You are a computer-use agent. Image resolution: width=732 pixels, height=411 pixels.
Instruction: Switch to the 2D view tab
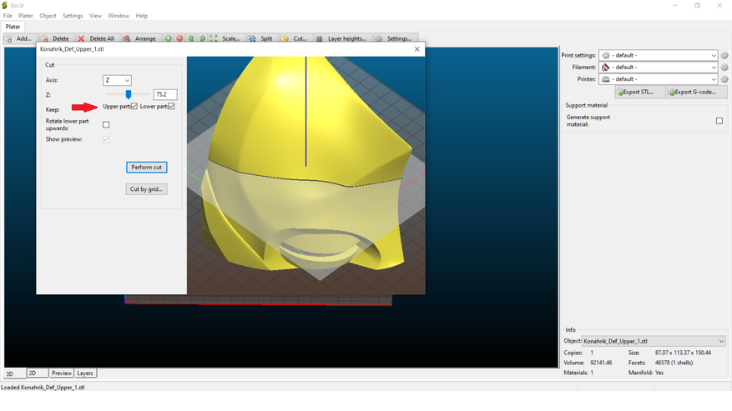point(38,373)
